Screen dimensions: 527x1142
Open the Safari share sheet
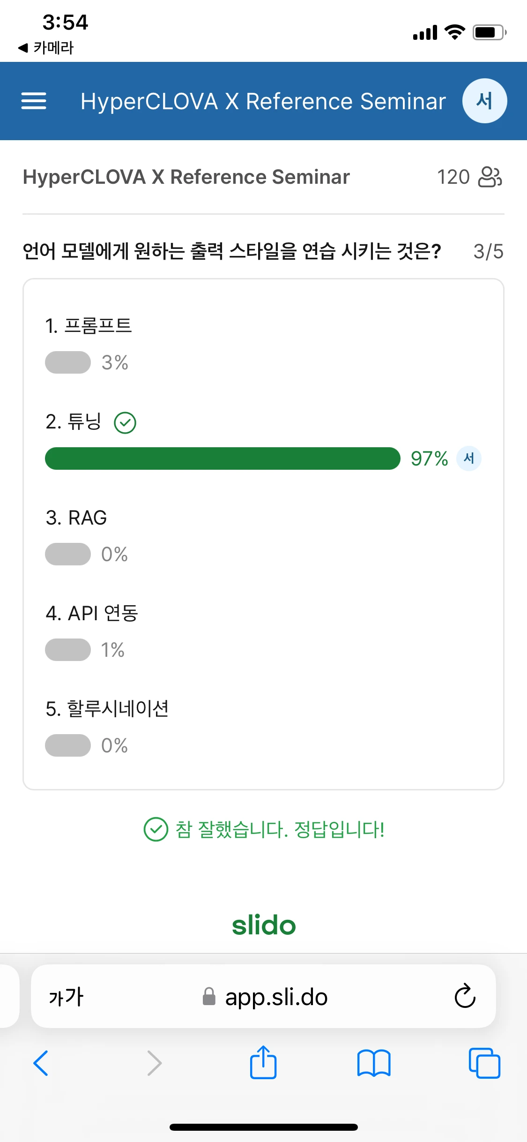(263, 1063)
